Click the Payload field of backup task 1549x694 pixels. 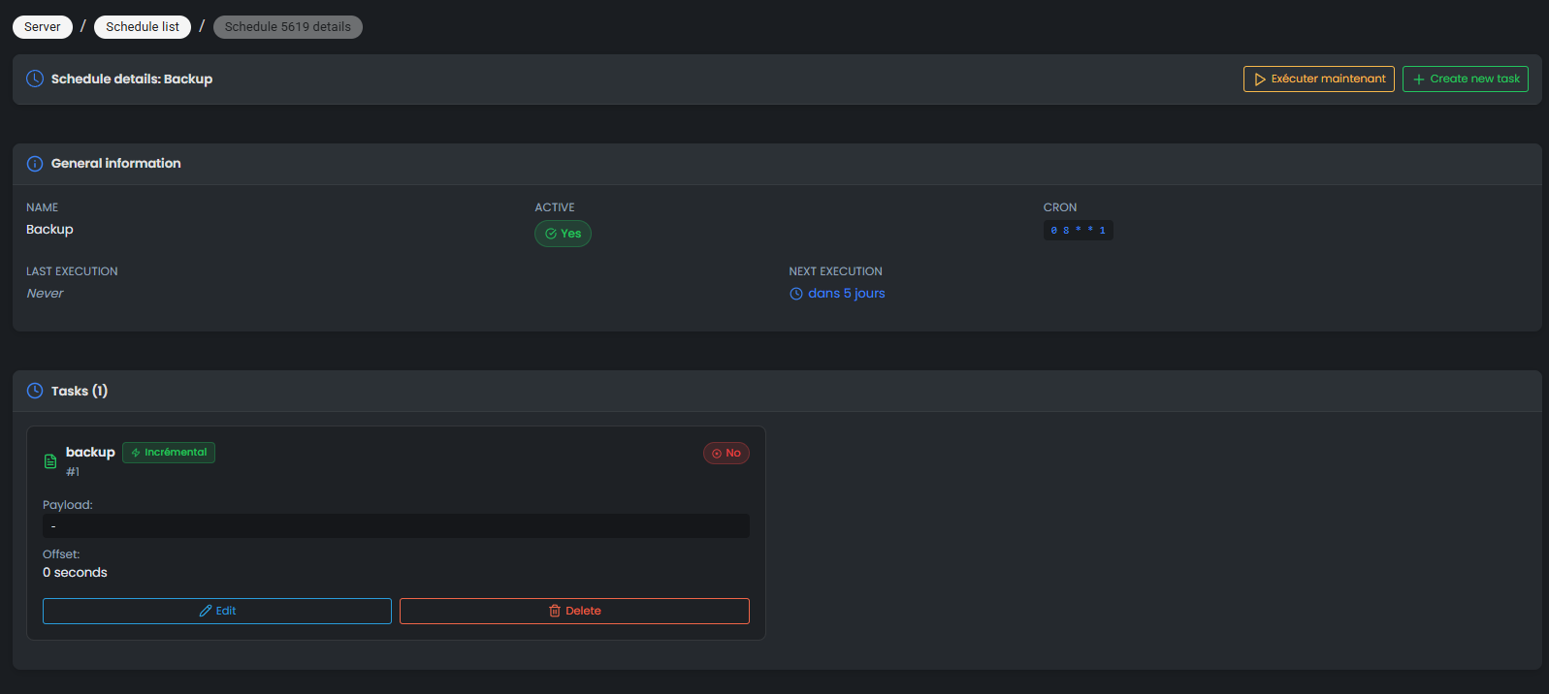396,525
